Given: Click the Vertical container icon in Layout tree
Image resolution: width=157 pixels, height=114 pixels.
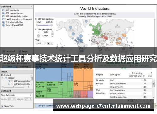Looking at the screenshot, I should pos(6,78).
